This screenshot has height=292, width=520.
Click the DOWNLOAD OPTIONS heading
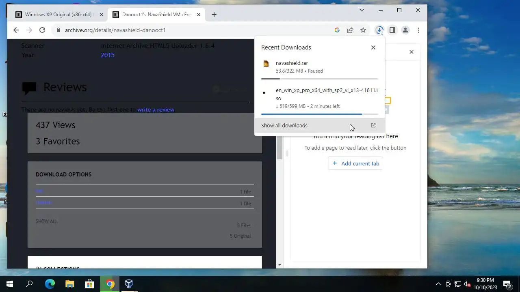(x=63, y=174)
